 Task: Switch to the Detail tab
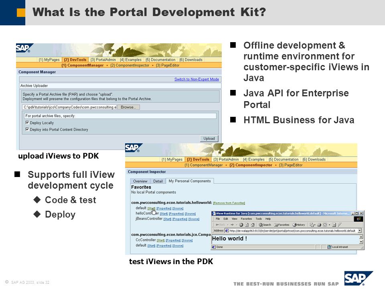point(158,181)
